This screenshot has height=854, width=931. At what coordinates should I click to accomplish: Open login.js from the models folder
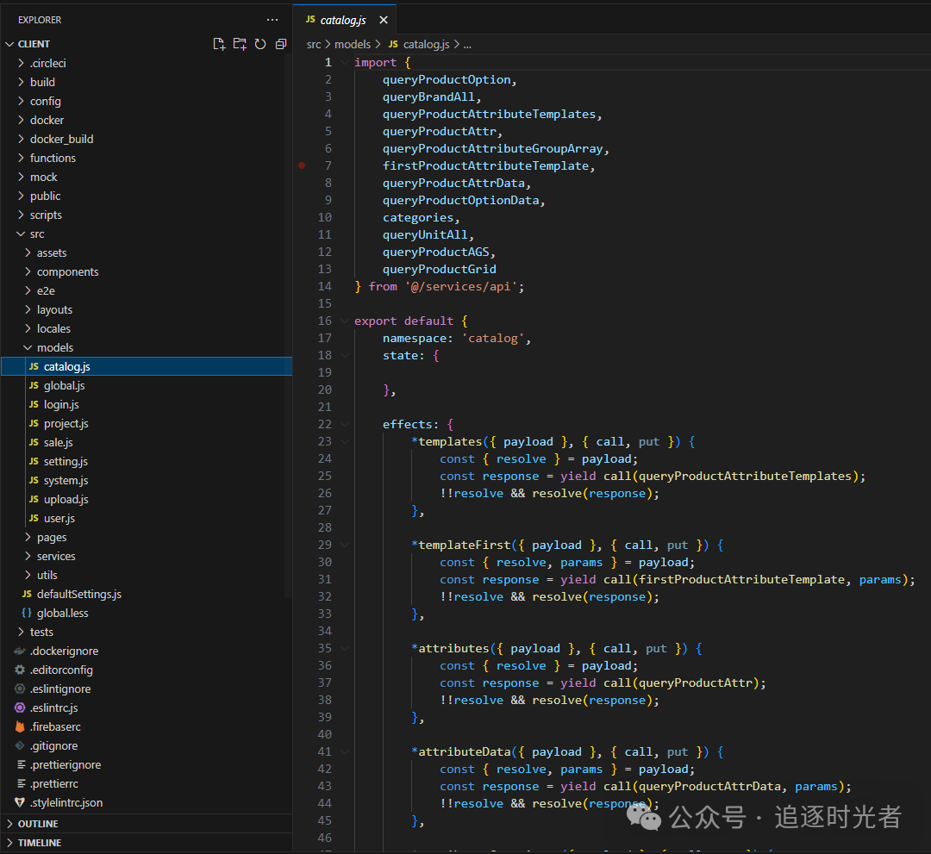point(61,404)
